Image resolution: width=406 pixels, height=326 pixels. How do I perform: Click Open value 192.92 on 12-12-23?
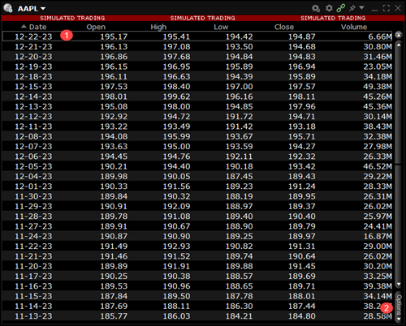click(x=114, y=117)
